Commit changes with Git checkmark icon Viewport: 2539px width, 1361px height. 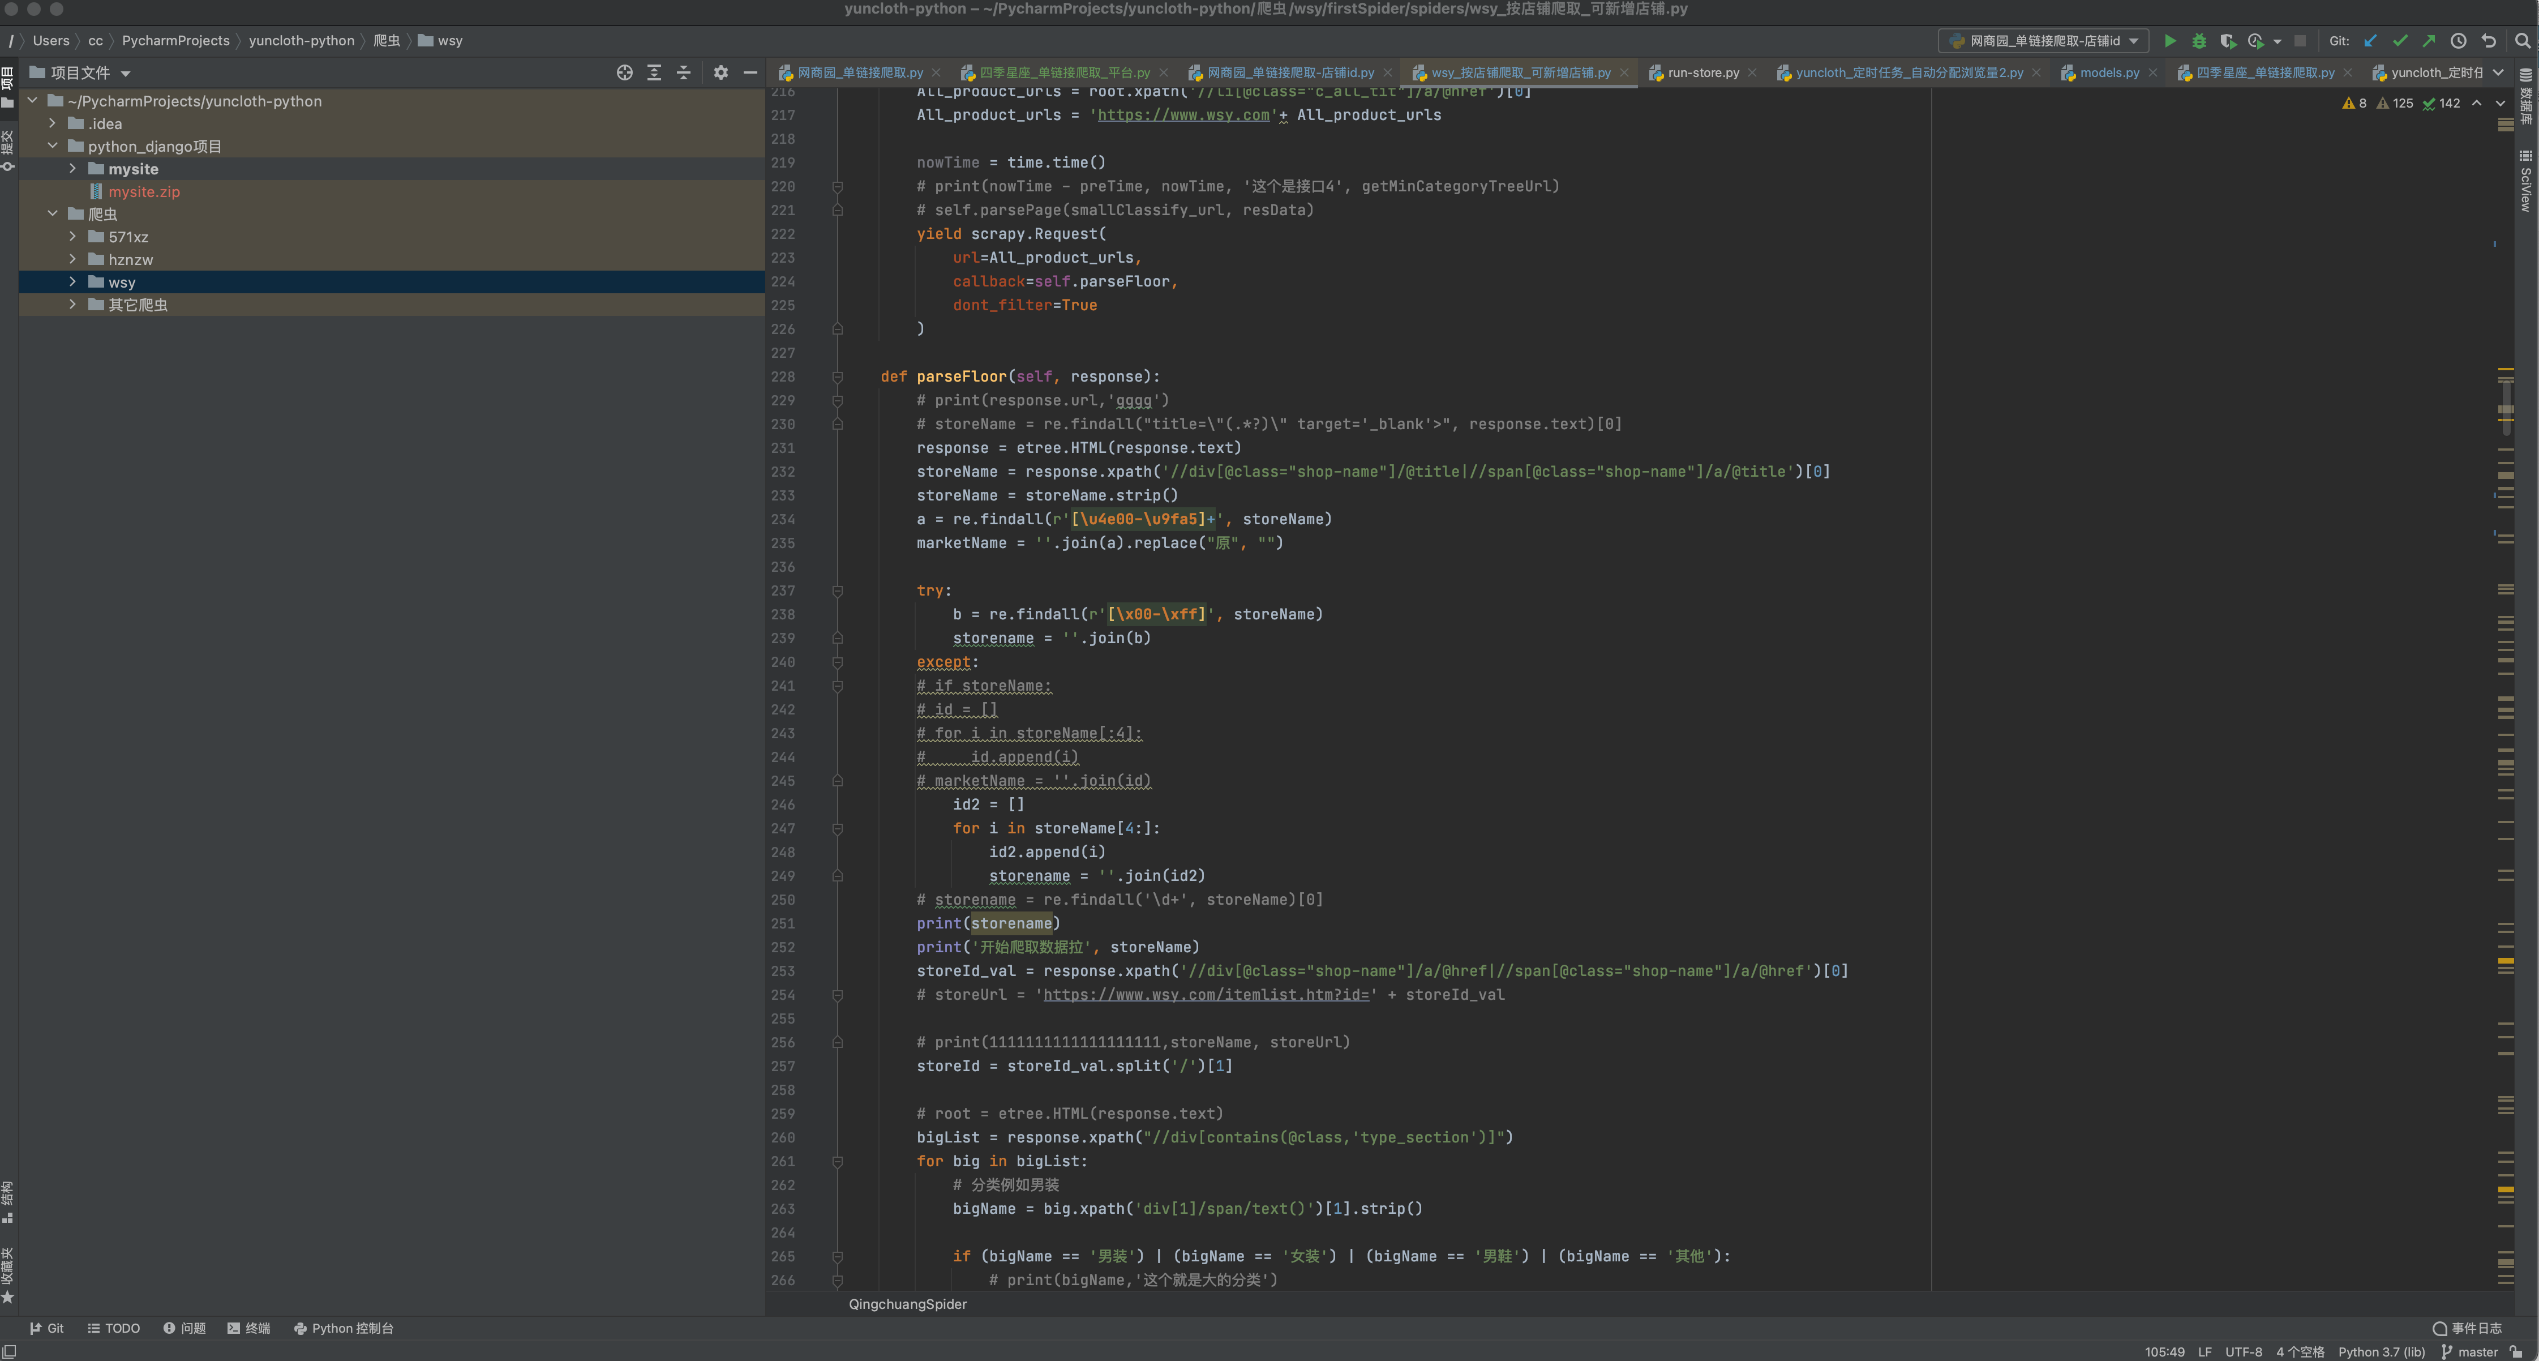(x=2400, y=40)
